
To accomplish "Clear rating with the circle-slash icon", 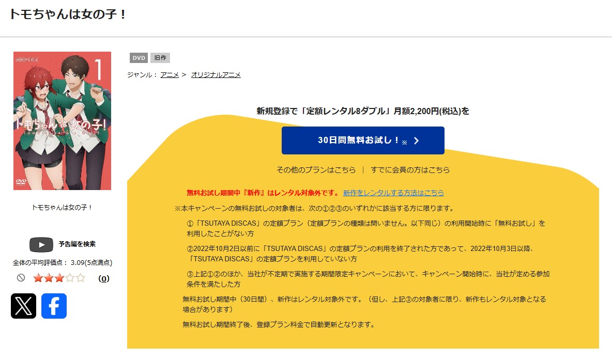I will 21,278.
